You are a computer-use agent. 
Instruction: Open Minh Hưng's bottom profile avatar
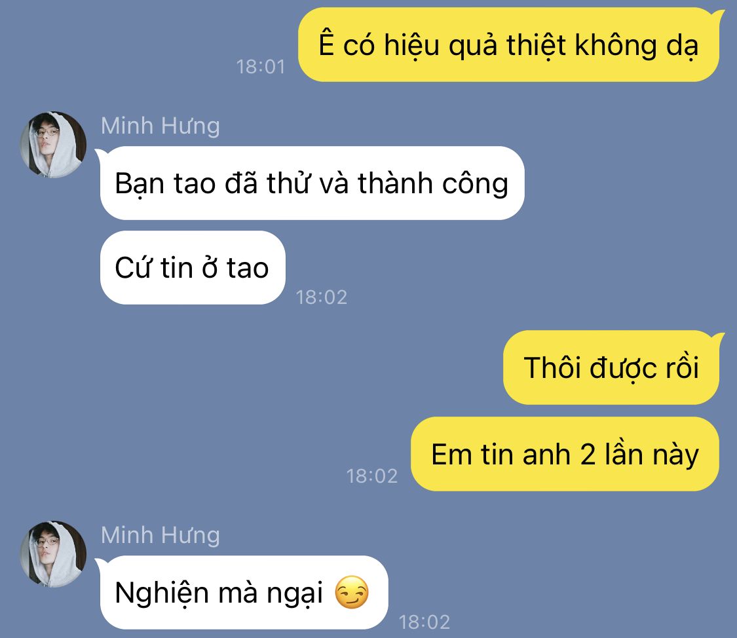click(53, 554)
